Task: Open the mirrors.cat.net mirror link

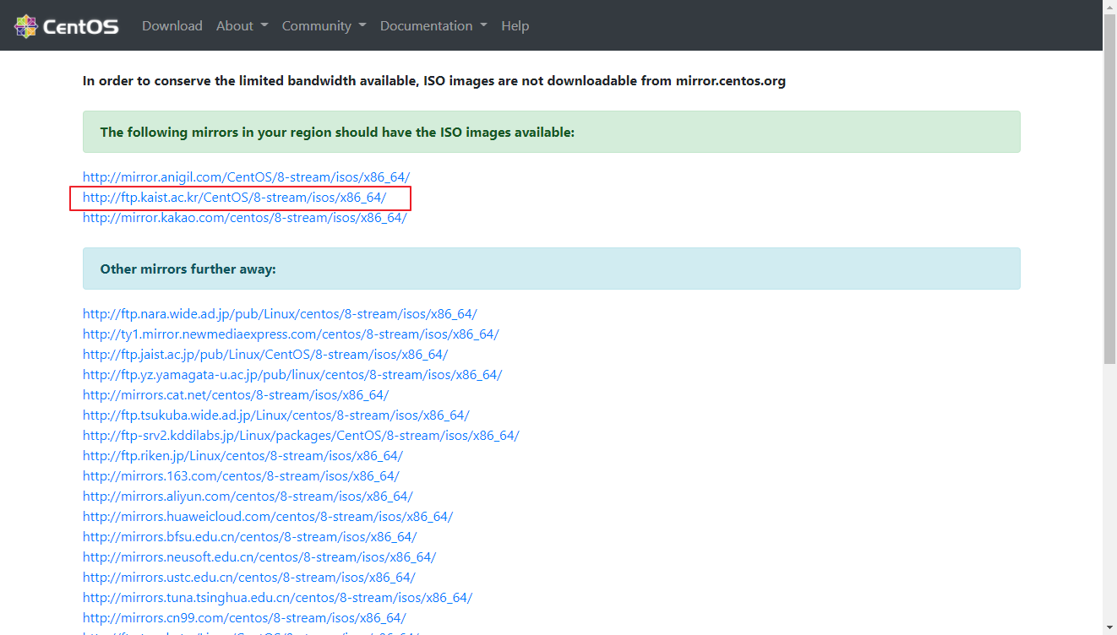Action: 236,395
